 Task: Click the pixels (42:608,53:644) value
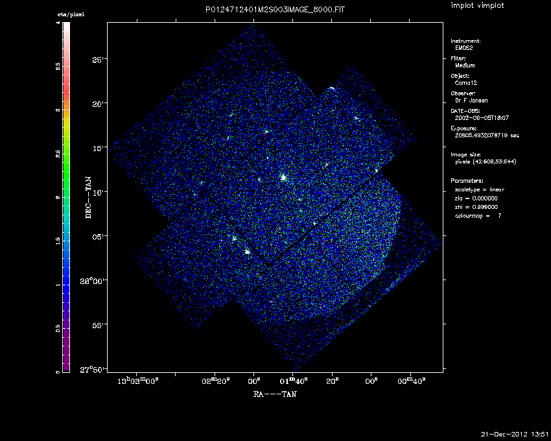click(486, 161)
